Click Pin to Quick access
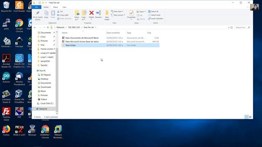 (38, 16)
